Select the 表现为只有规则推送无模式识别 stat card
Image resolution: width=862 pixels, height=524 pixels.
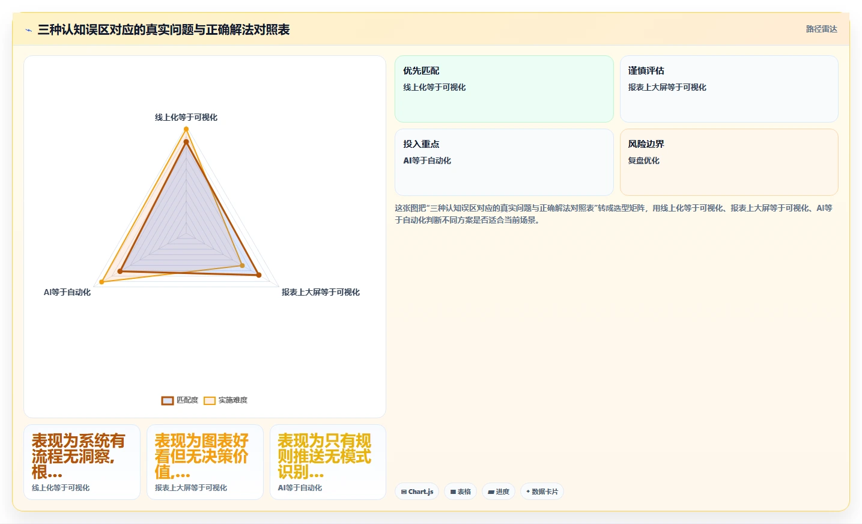(328, 462)
